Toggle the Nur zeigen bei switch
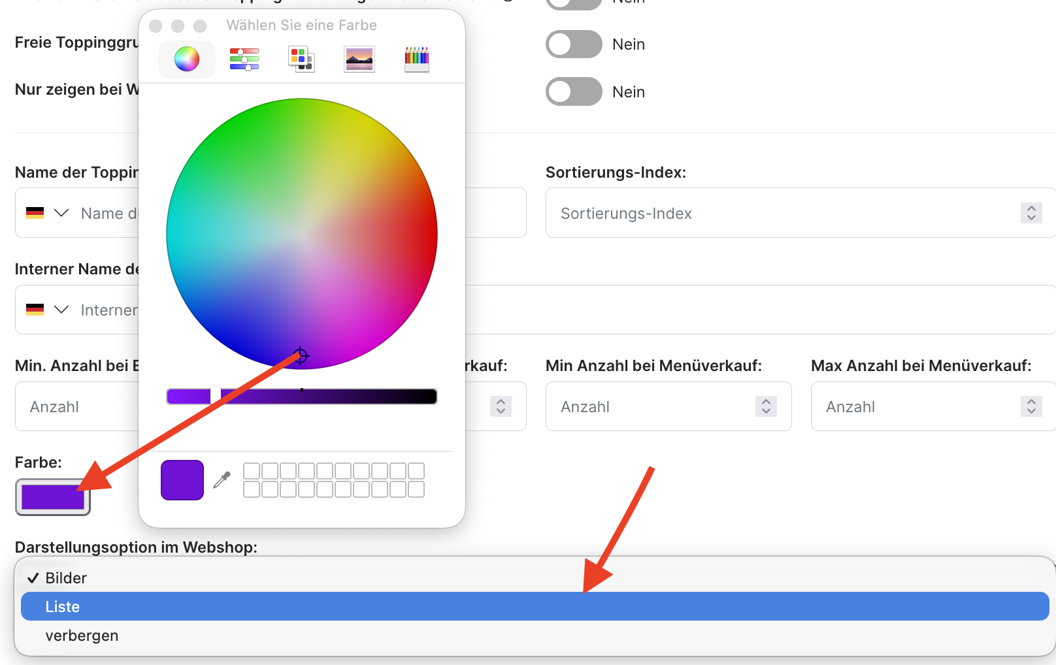1056x665 pixels. [x=573, y=92]
